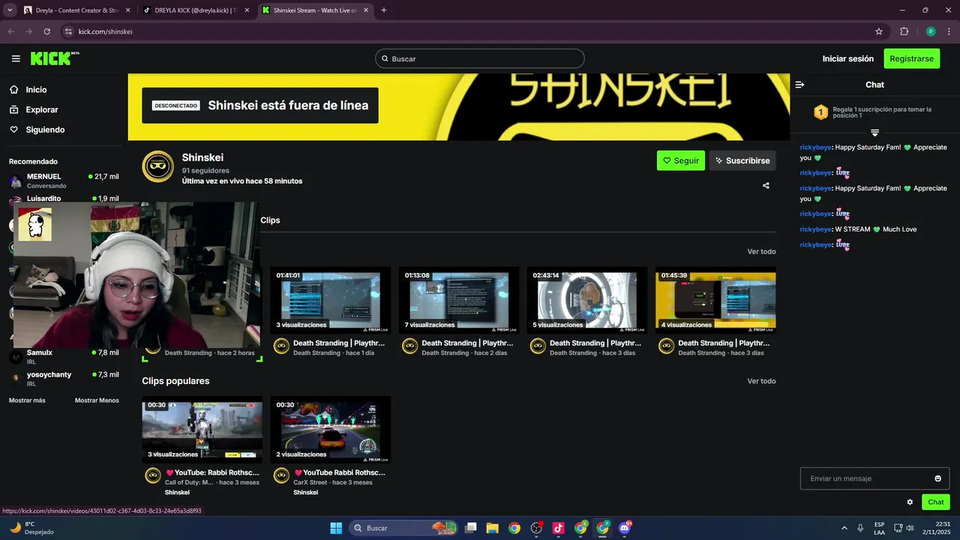Open yosoychanty recommended channel

(x=64, y=379)
